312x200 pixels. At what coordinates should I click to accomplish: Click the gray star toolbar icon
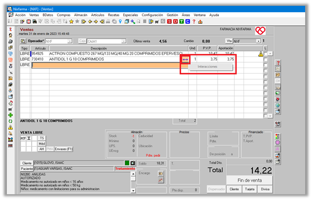[77, 22]
